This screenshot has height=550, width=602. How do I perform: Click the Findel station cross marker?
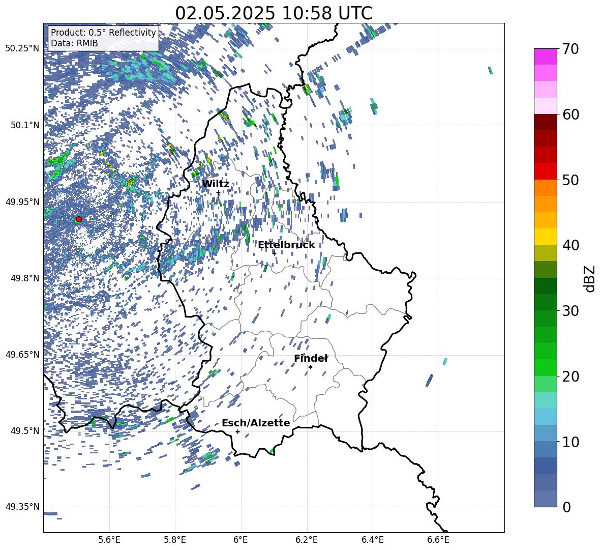[310, 367]
